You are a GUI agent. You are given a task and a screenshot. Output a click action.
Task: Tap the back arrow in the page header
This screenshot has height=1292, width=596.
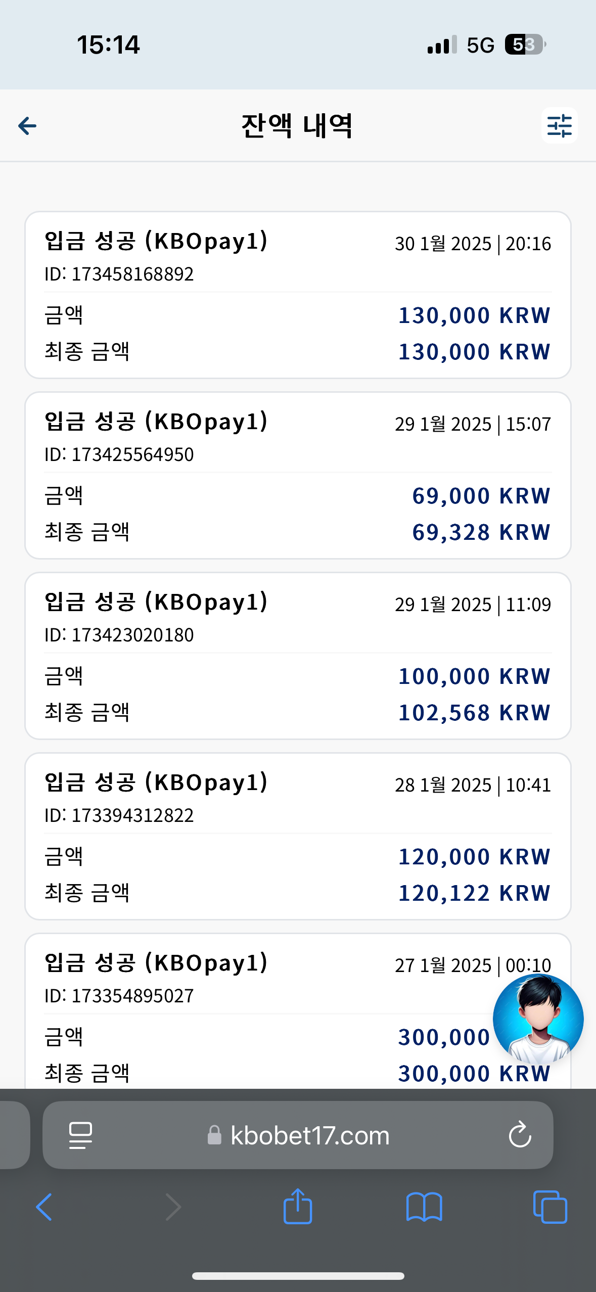point(27,126)
